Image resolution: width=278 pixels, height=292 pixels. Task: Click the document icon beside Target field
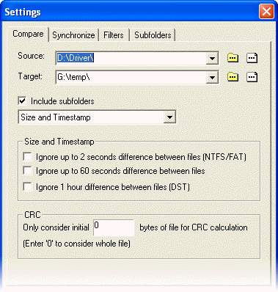[252, 77]
